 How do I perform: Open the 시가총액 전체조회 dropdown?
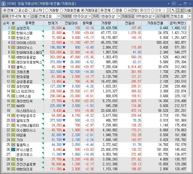pyautogui.click(x=189, y=16)
